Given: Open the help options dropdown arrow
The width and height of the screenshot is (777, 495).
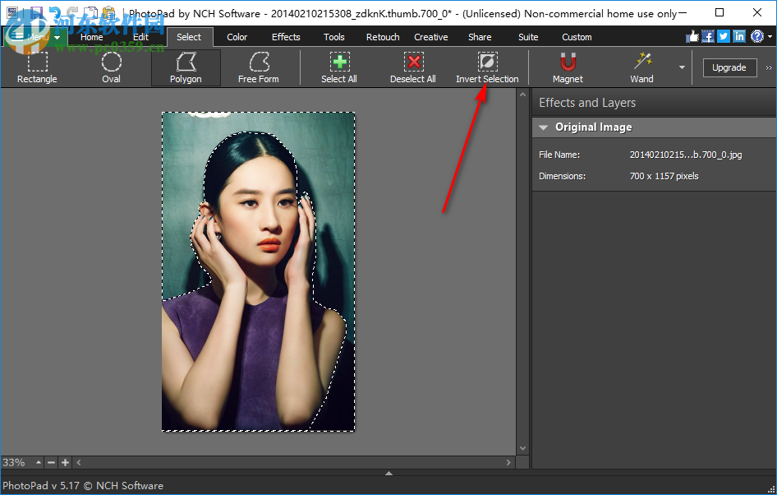Looking at the screenshot, I should 770,36.
